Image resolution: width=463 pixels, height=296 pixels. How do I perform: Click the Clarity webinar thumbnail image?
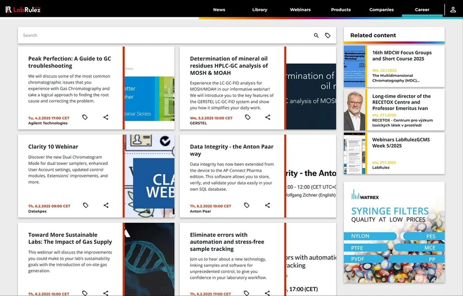pos(150,176)
